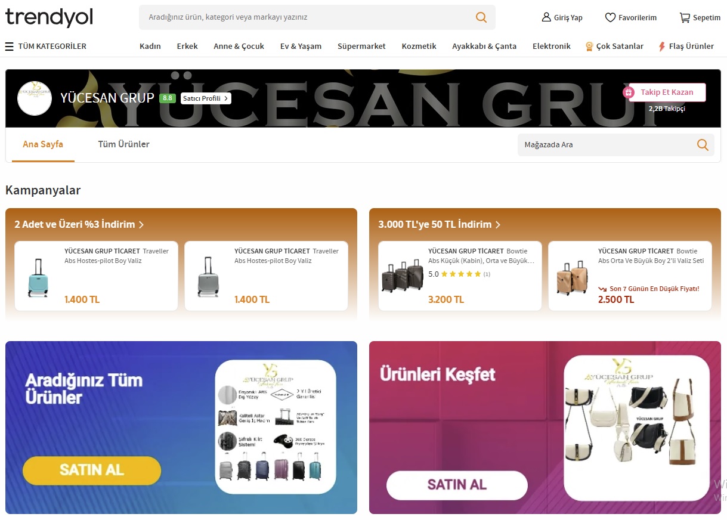Click the green 8.8 seller rating badge
Image resolution: width=727 pixels, height=520 pixels.
click(168, 98)
